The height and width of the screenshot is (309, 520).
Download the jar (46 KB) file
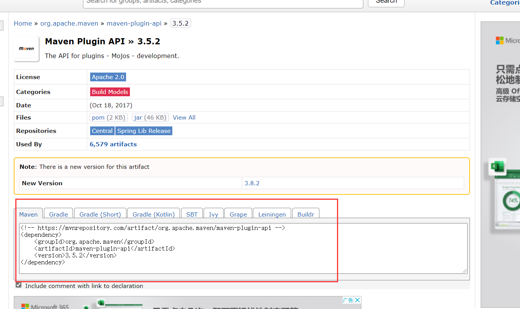(x=150, y=117)
